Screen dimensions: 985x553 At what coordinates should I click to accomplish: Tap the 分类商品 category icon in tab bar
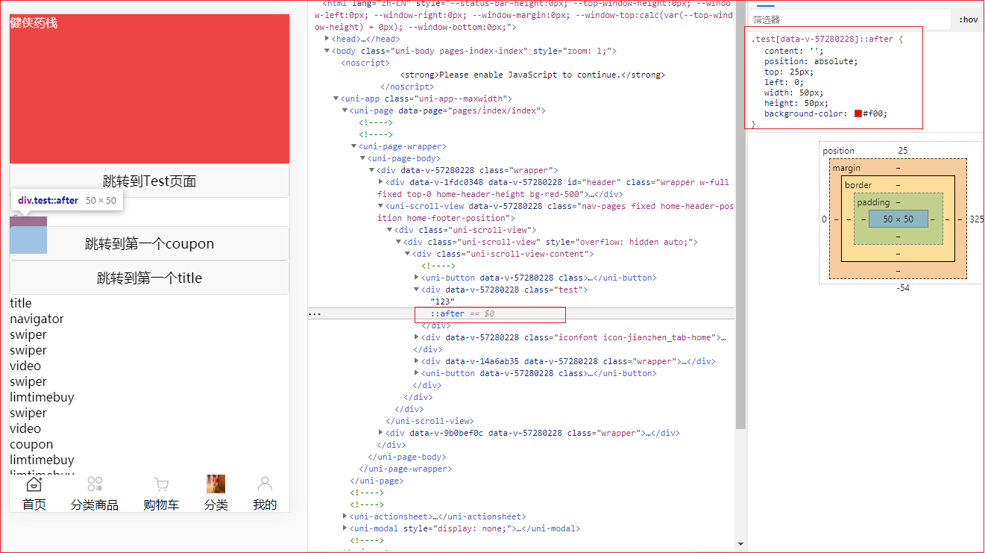pos(95,484)
